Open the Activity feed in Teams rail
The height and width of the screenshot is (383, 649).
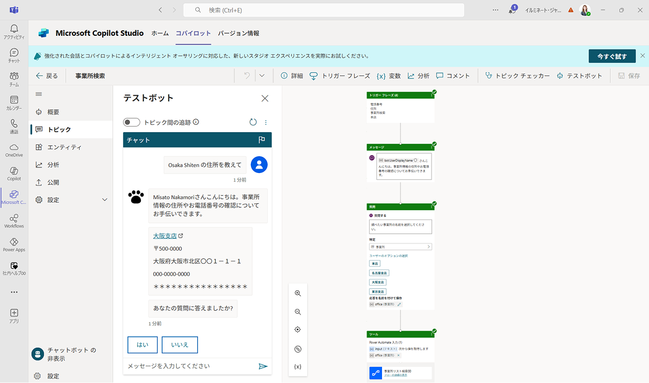14,32
